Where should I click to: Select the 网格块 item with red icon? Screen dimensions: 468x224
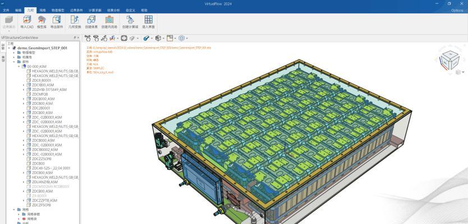pyautogui.click(x=32, y=219)
